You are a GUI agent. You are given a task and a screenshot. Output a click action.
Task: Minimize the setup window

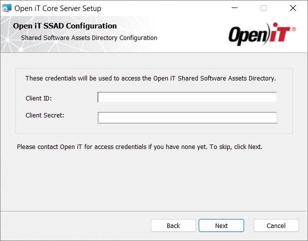[x=235, y=8]
